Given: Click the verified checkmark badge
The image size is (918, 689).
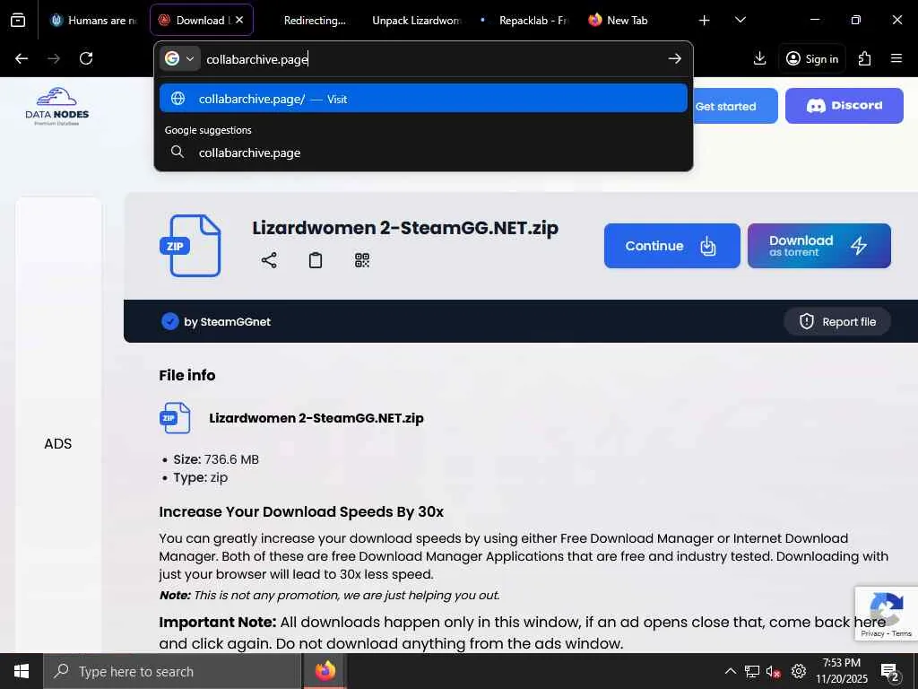Looking at the screenshot, I should [x=169, y=321].
